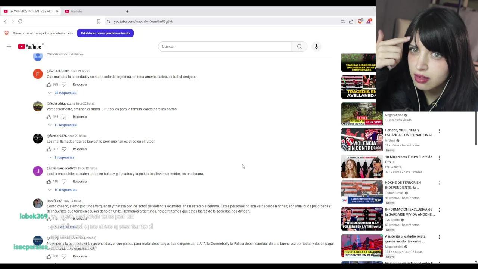Click the page vertical scrollbar
This screenshot has height=269, width=478.
click(476, 128)
